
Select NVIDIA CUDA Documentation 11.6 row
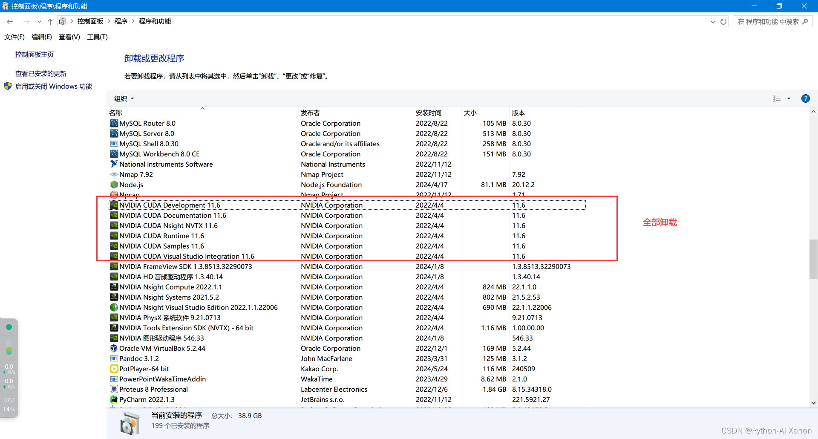pyautogui.click(x=347, y=215)
